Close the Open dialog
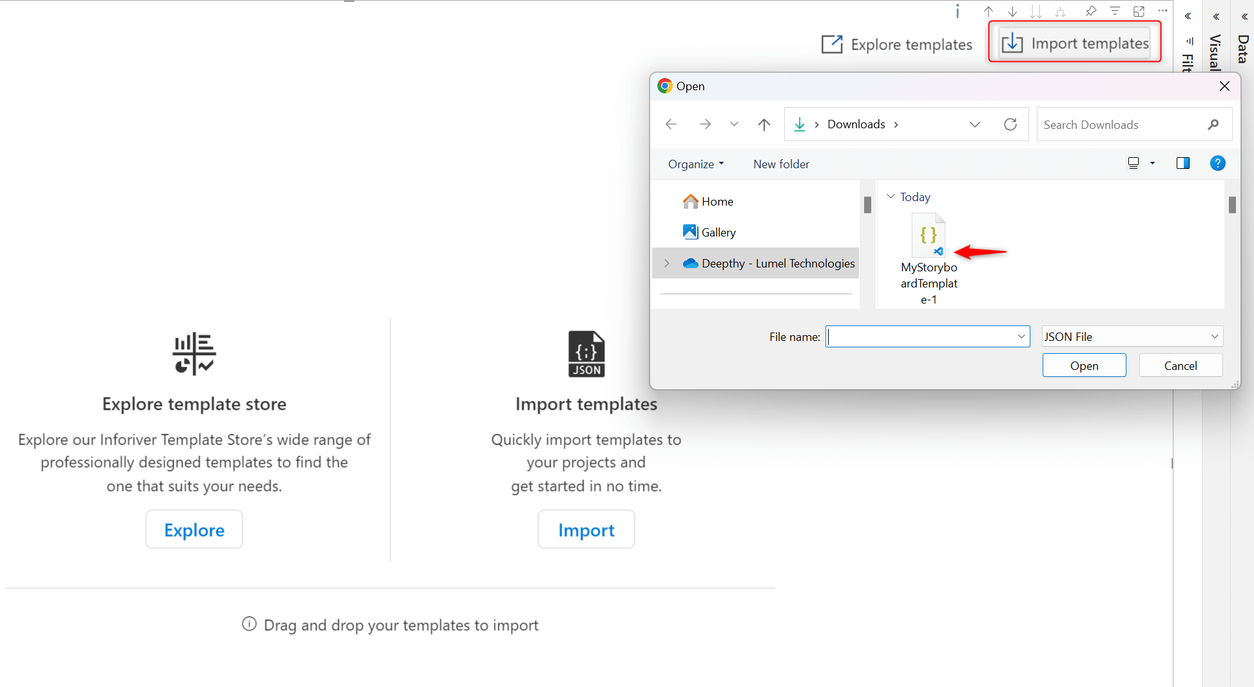The width and height of the screenshot is (1254, 687). coord(1224,86)
